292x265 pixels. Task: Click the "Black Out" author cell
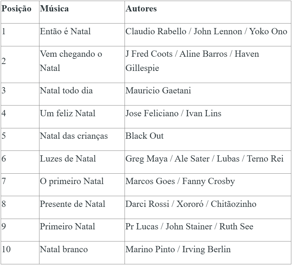(x=145, y=136)
